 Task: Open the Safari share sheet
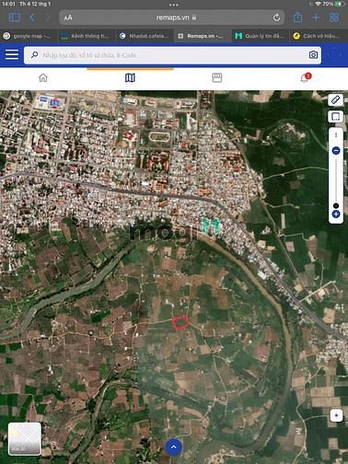click(297, 17)
